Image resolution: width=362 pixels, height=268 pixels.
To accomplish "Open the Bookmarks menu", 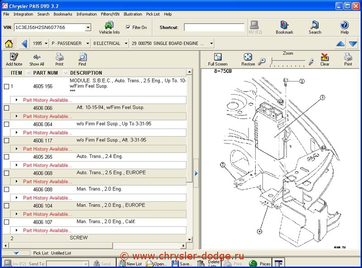I will coord(63,14).
